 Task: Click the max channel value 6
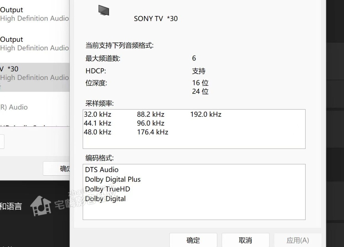(x=194, y=58)
